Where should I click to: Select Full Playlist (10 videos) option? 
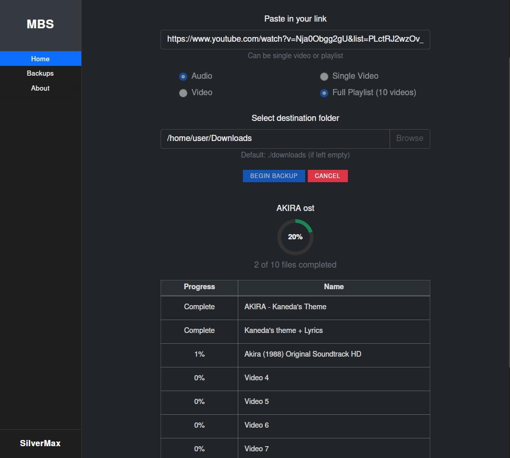click(324, 93)
